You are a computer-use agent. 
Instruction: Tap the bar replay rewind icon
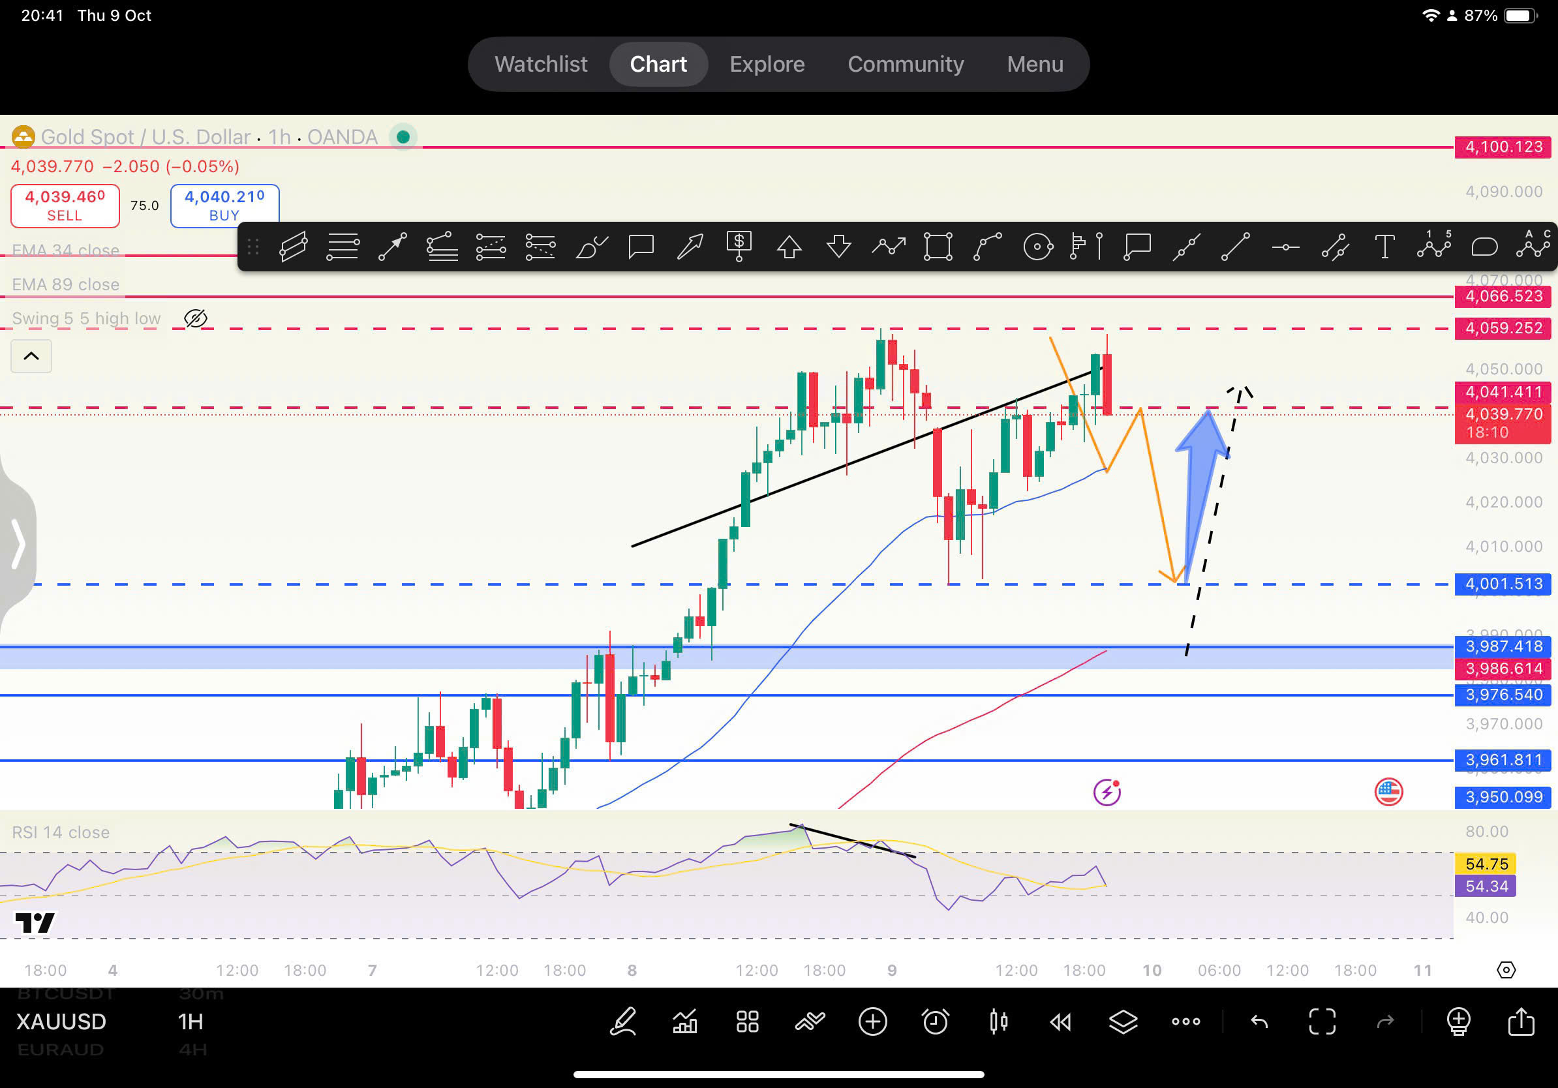(x=1061, y=1021)
